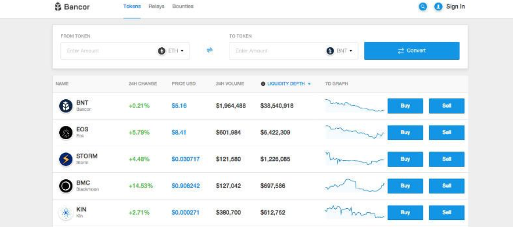Click the BNT coin icon in To Token
Screen dimensions: 513x227
330,51
